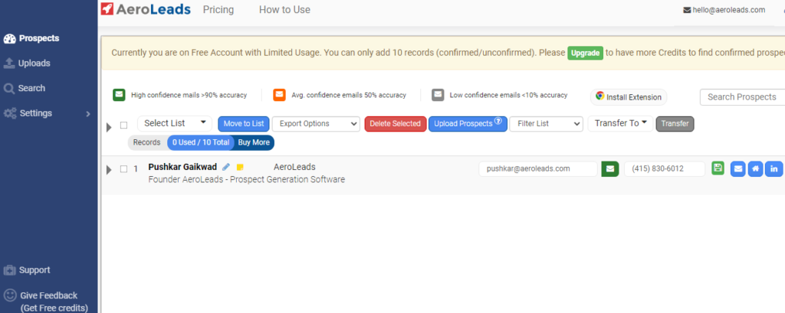Expand Pushkar Gaikwad row triangle
This screenshot has width=785, height=313.
[109, 170]
